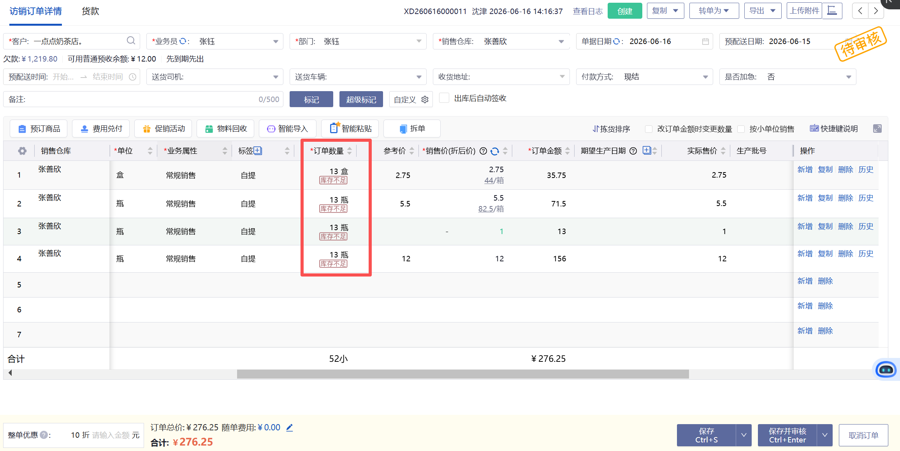Refresh the 销售价(折后价) column icon
Image resolution: width=900 pixels, height=451 pixels.
coord(495,151)
